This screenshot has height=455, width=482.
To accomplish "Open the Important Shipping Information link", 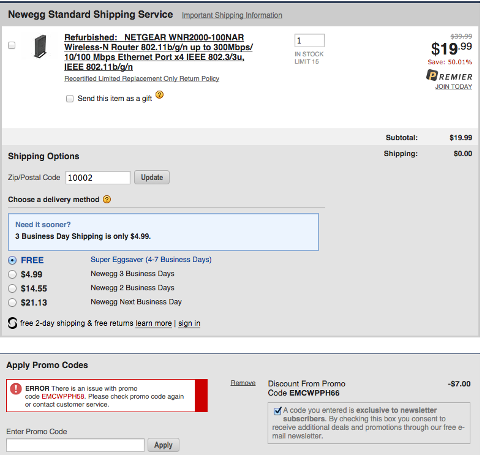I will (x=232, y=15).
